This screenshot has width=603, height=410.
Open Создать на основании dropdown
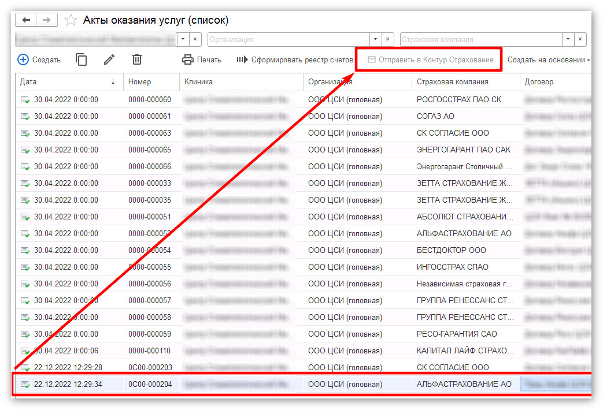click(549, 59)
